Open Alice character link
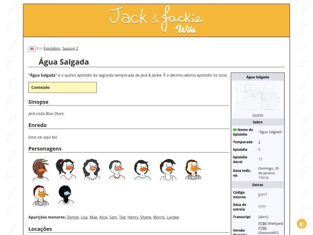 [x=103, y=217]
